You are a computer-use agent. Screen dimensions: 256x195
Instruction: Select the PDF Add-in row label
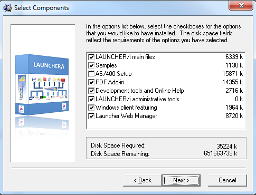[110, 82]
